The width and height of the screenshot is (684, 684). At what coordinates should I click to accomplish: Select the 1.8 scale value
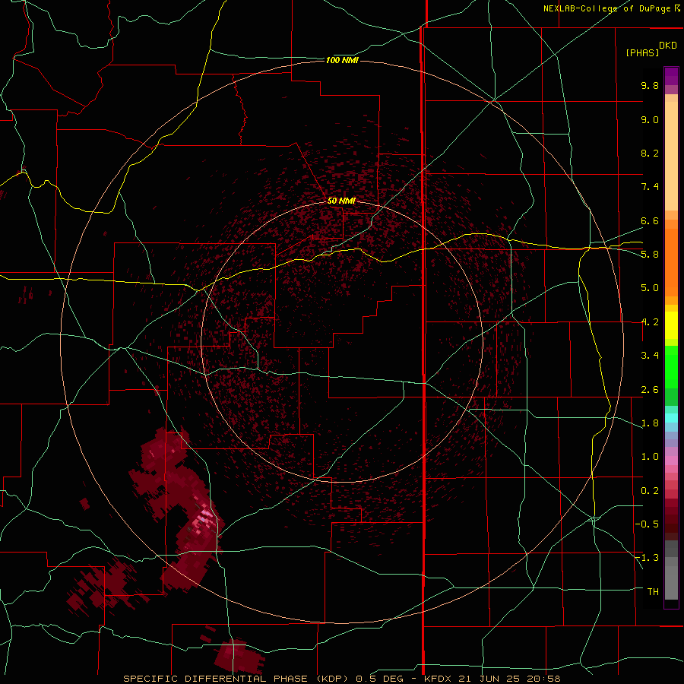pos(650,423)
